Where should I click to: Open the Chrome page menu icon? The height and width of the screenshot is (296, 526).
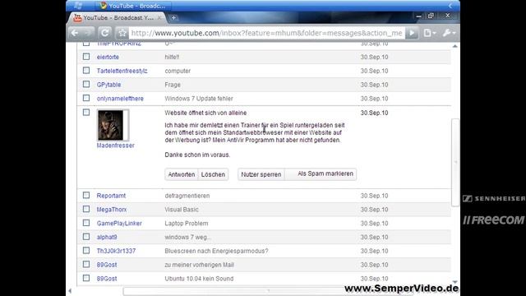pos(429,33)
